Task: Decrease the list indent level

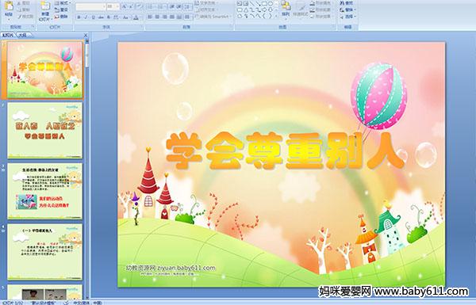Action: tap(172, 6)
